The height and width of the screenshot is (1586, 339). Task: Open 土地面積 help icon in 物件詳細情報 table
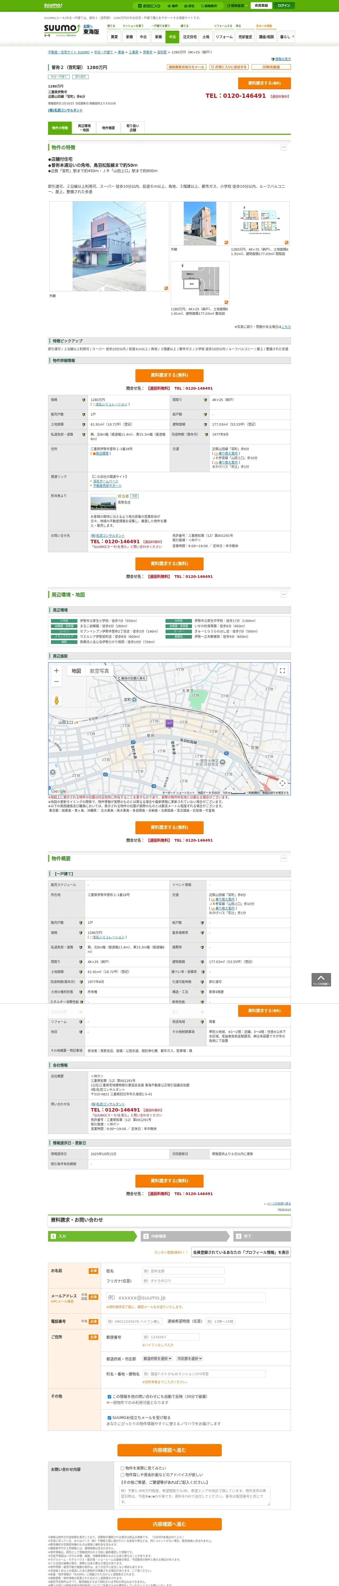(x=84, y=424)
